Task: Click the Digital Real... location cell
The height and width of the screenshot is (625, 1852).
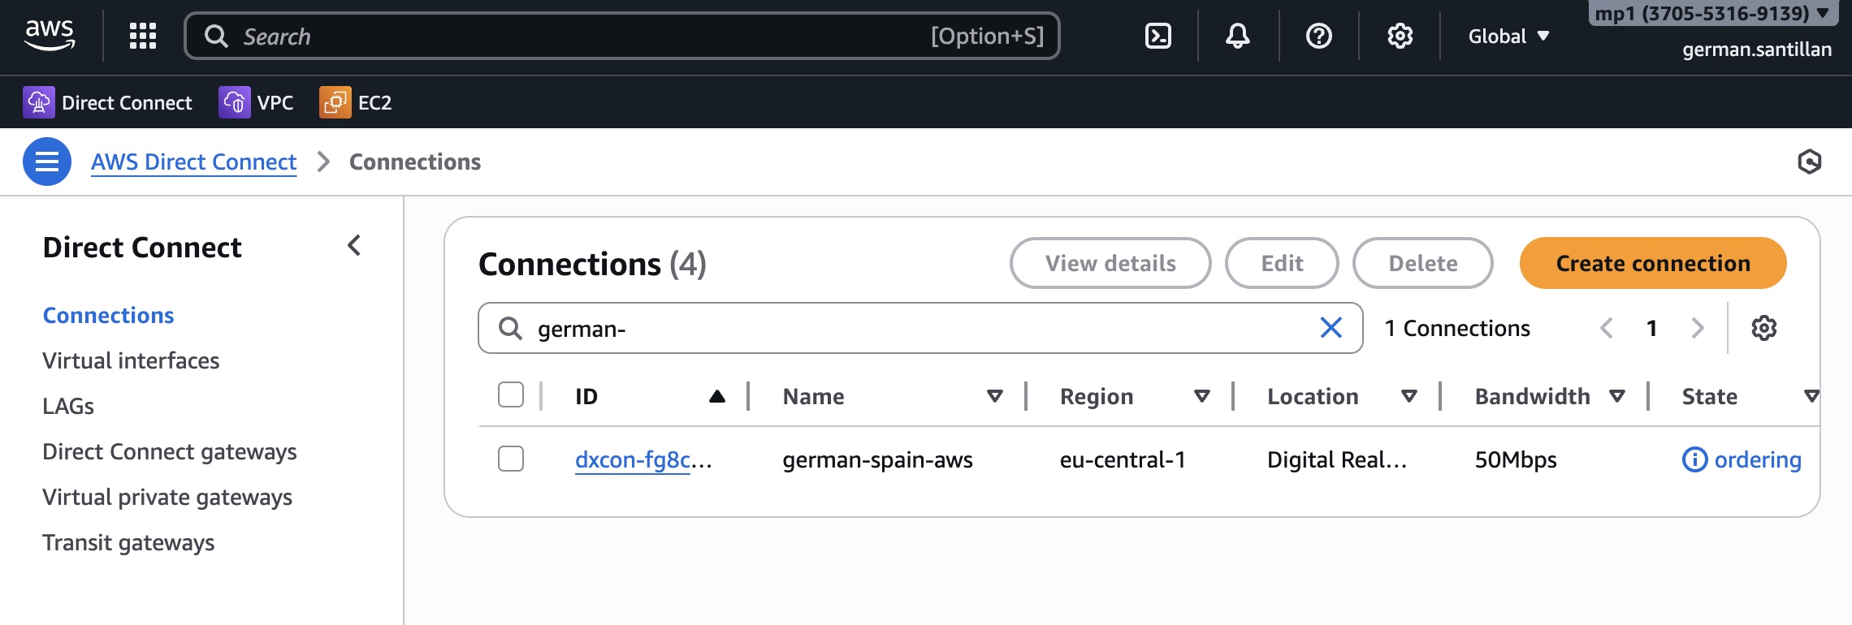Action: point(1337,459)
